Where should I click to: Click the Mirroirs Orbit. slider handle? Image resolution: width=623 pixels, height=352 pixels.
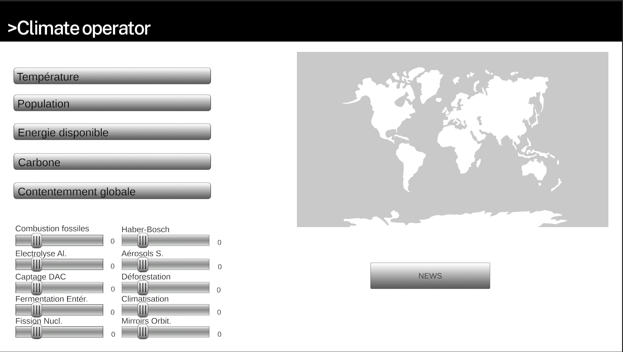click(143, 332)
